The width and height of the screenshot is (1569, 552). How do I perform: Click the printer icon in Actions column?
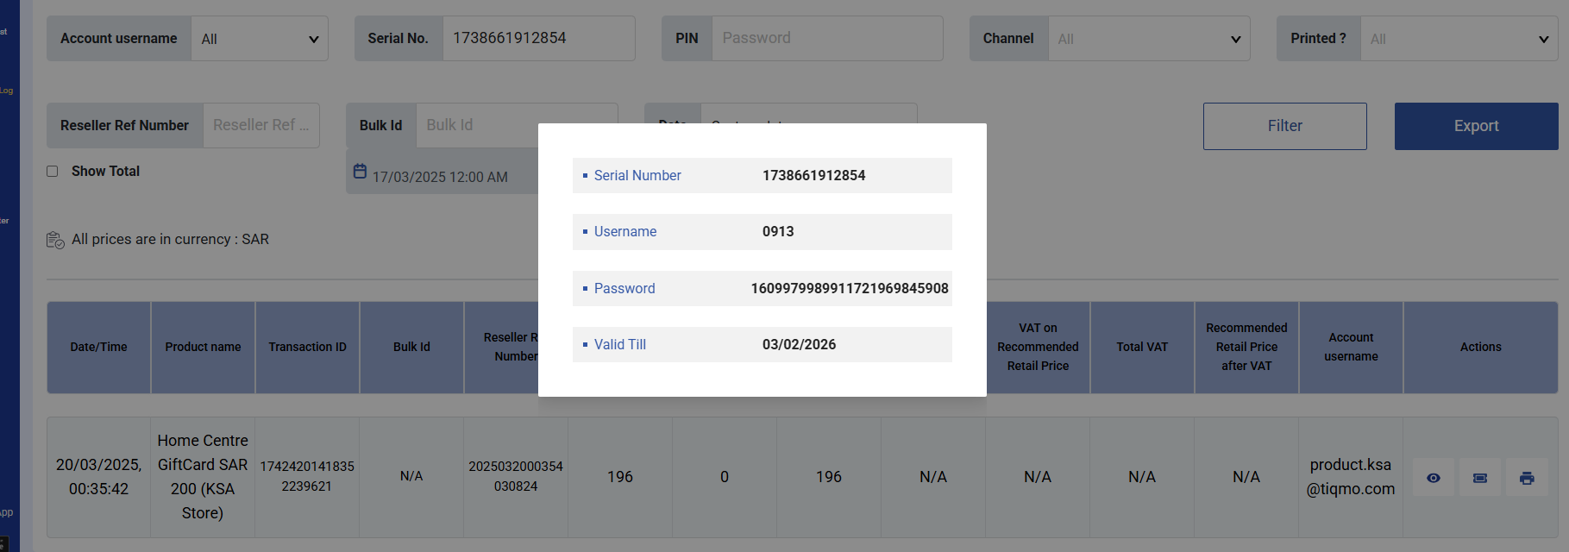1527,478
